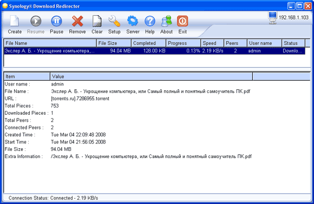Sort by the Speed column header
This screenshot has height=204, width=314.
(212, 43)
